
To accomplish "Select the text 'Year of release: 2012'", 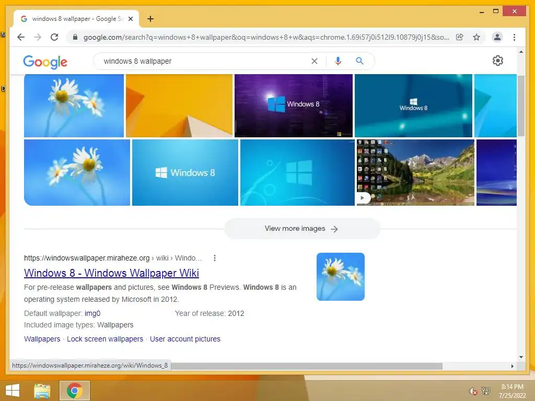I will pos(210,313).
